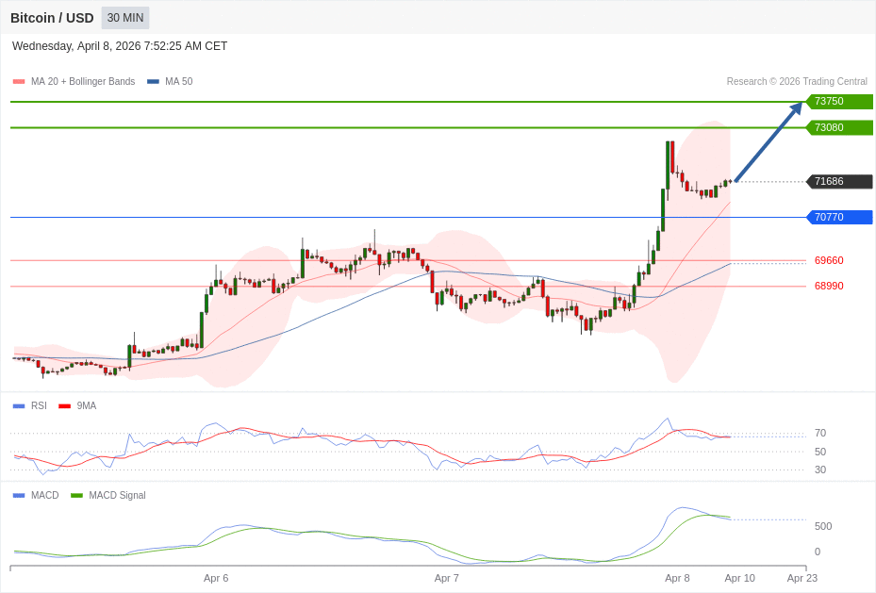
Task: Click the pink MA 20 + Bollinger Bands swatch
Action: click(19, 82)
